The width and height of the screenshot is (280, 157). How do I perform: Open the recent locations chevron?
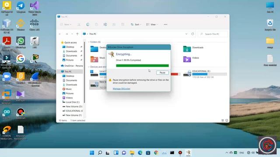[72, 34]
